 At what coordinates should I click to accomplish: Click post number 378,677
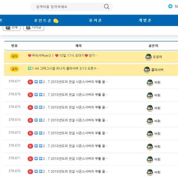pyautogui.click(x=15, y=81)
